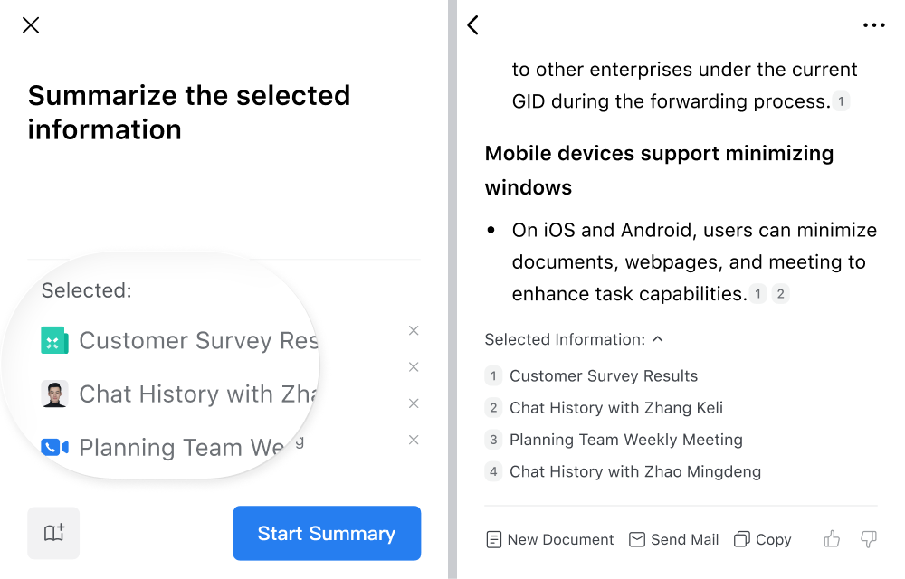The height and width of the screenshot is (579, 905).
Task: Remove Planning Team Weekly Meeting from selection
Action: 414,403
